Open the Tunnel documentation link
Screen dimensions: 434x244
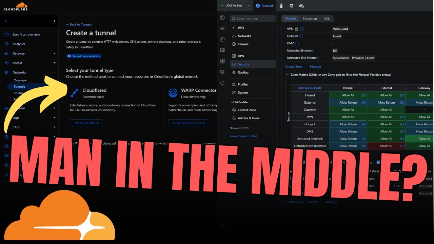(84, 56)
